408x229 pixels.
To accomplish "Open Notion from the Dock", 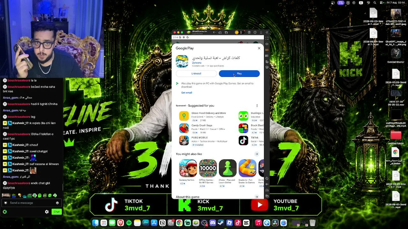I will click(x=162, y=223).
